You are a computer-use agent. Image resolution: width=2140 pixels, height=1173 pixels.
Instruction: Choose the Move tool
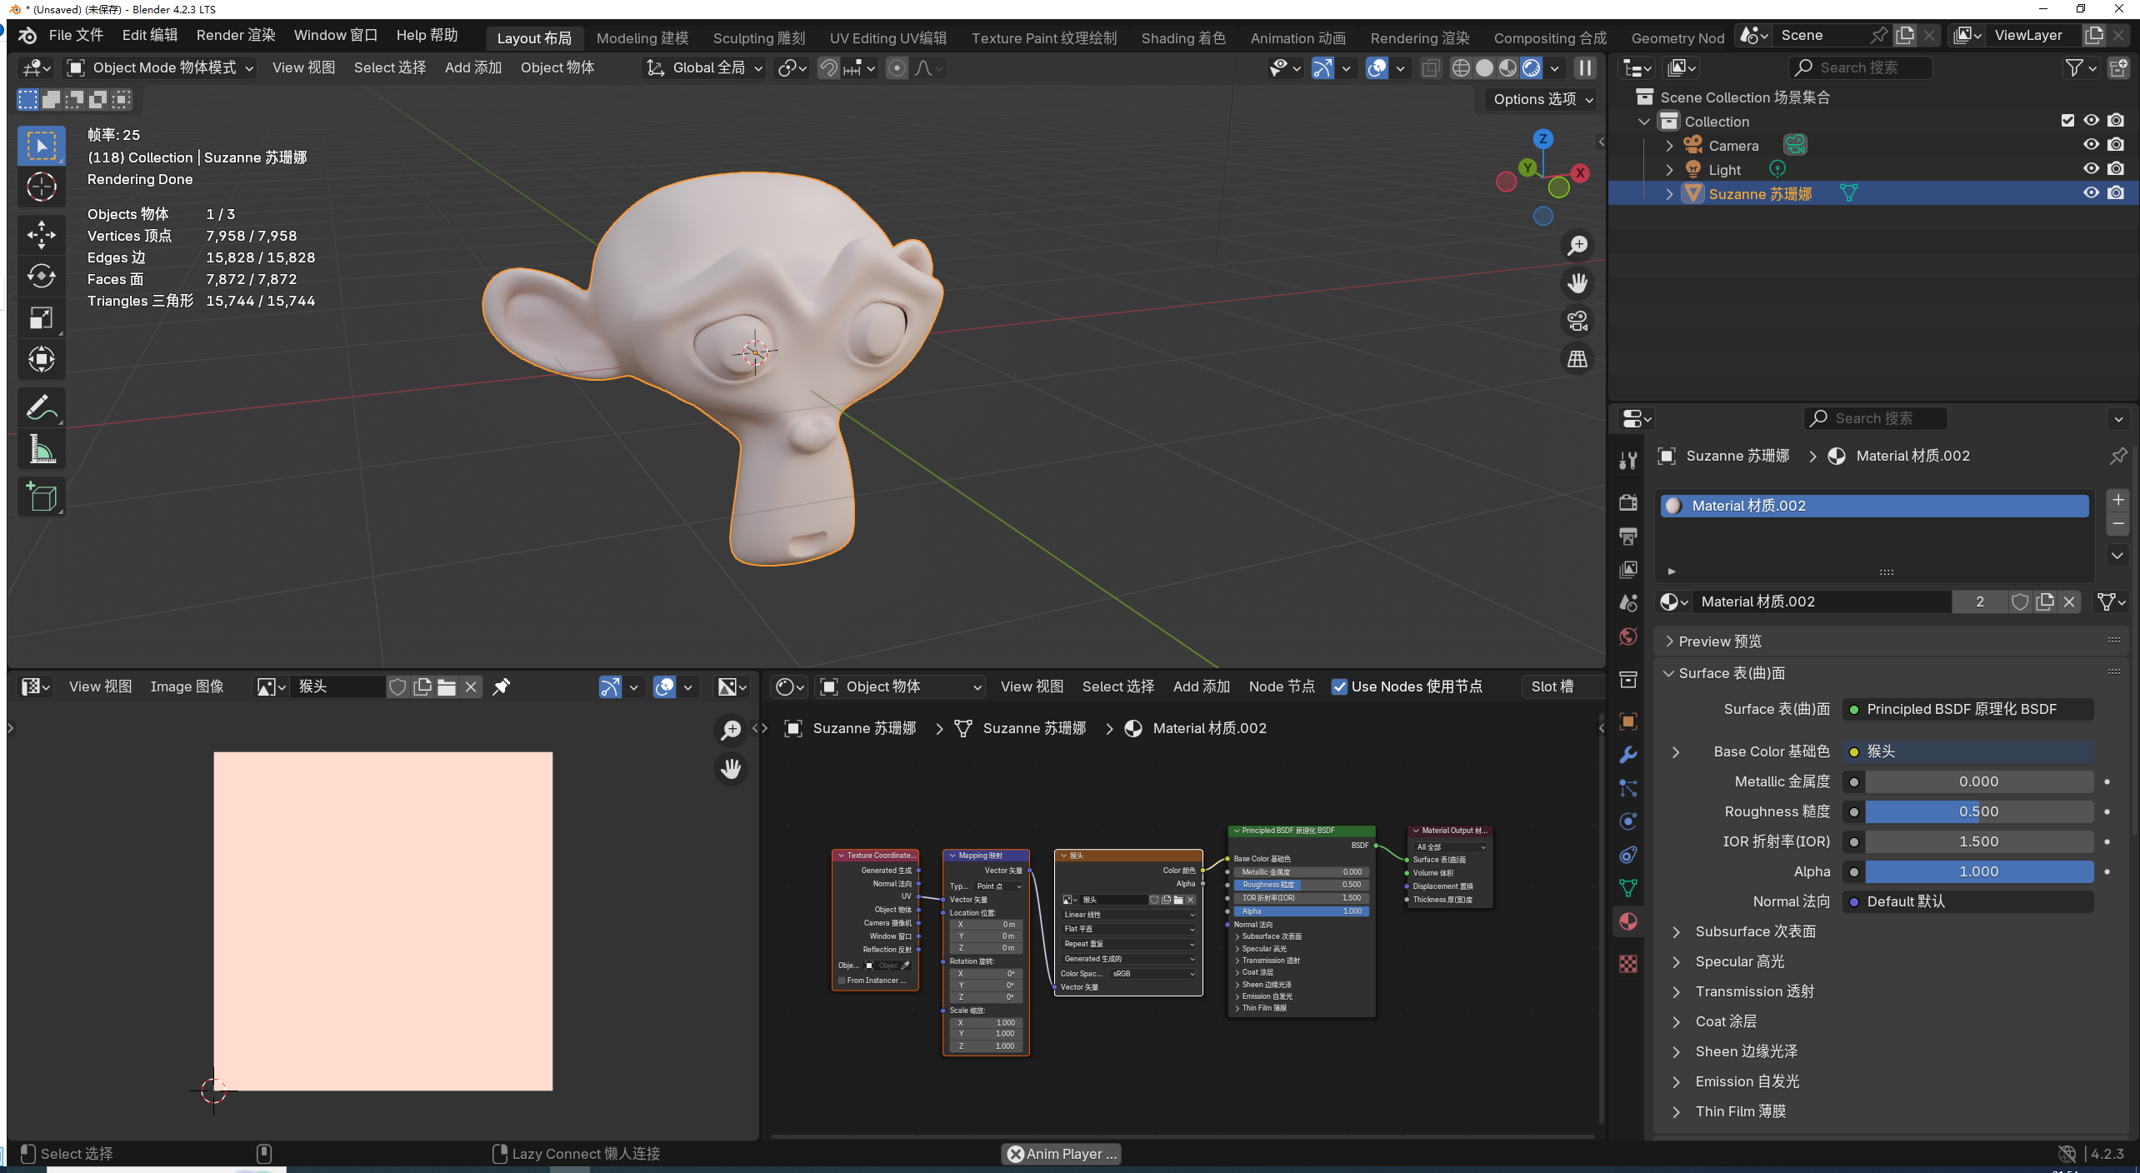[41, 235]
